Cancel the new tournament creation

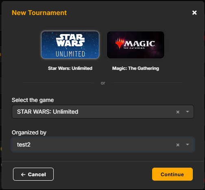(33, 174)
